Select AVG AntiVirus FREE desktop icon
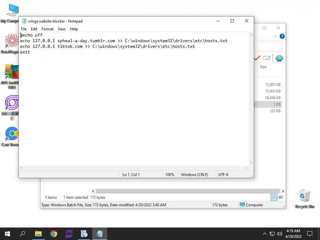 10,77
